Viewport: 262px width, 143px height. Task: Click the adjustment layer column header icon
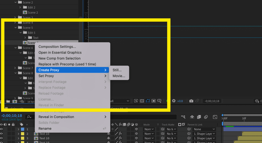click(x=132, y=125)
